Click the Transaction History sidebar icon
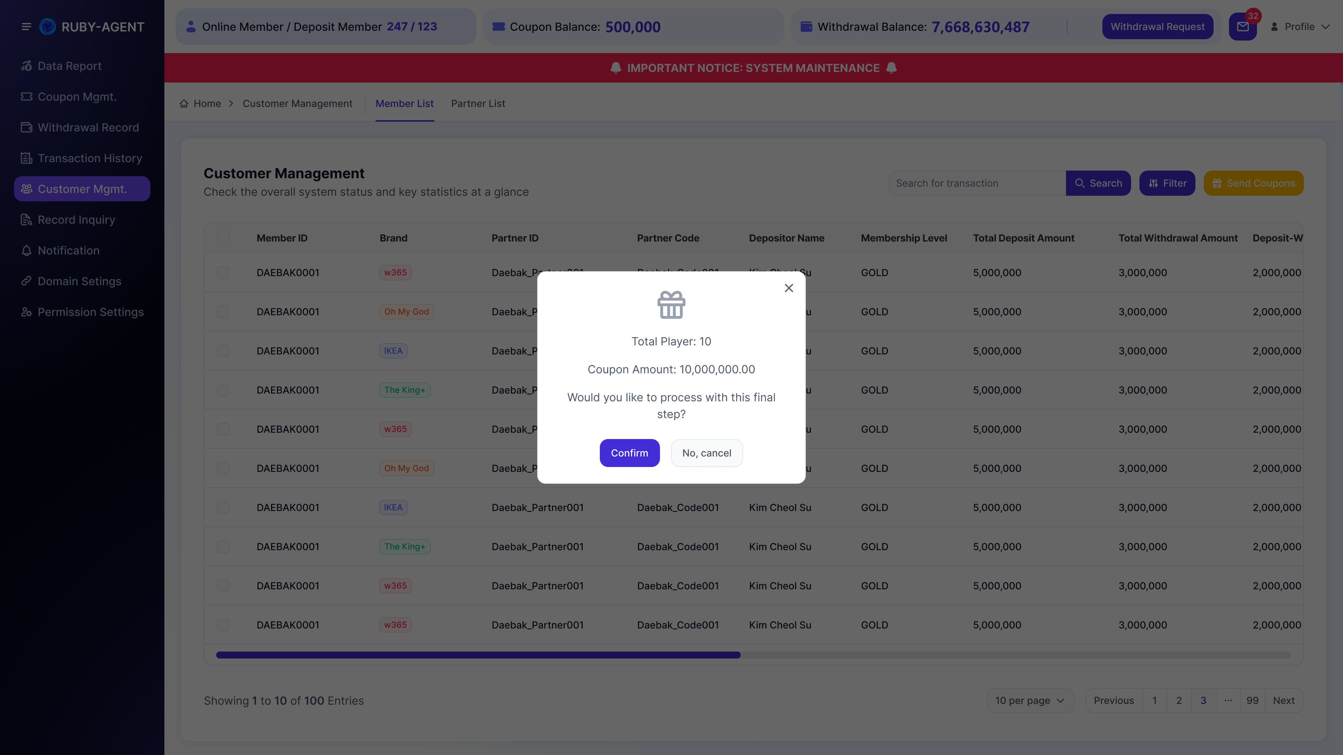 (x=27, y=158)
